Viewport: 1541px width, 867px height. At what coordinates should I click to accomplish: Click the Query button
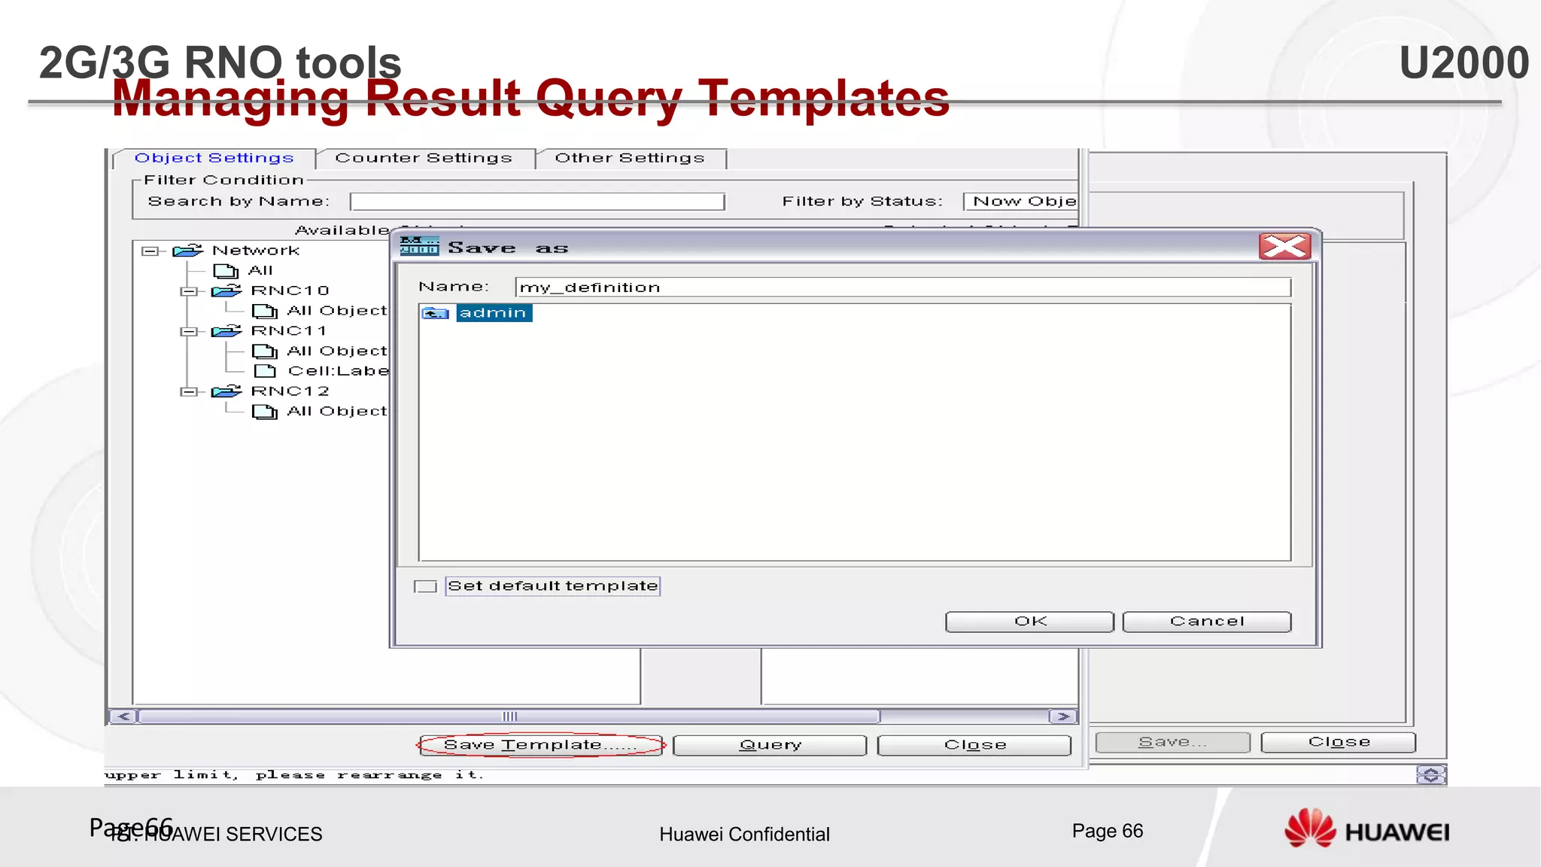point(770,745)
